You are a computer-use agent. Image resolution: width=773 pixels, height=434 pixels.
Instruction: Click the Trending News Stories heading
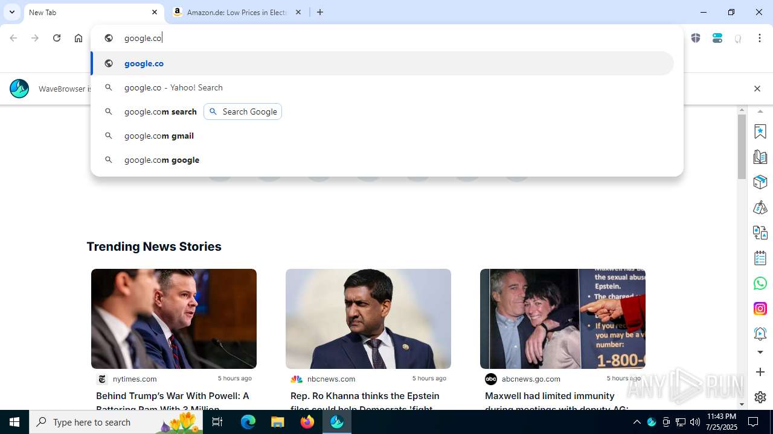tap(154, 247)
